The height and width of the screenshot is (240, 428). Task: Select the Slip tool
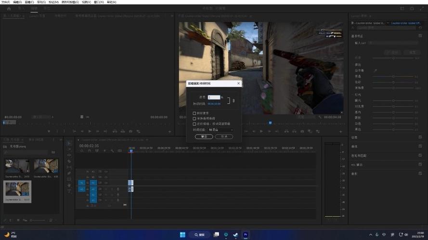pyautogui.click(x=69, y=168)
